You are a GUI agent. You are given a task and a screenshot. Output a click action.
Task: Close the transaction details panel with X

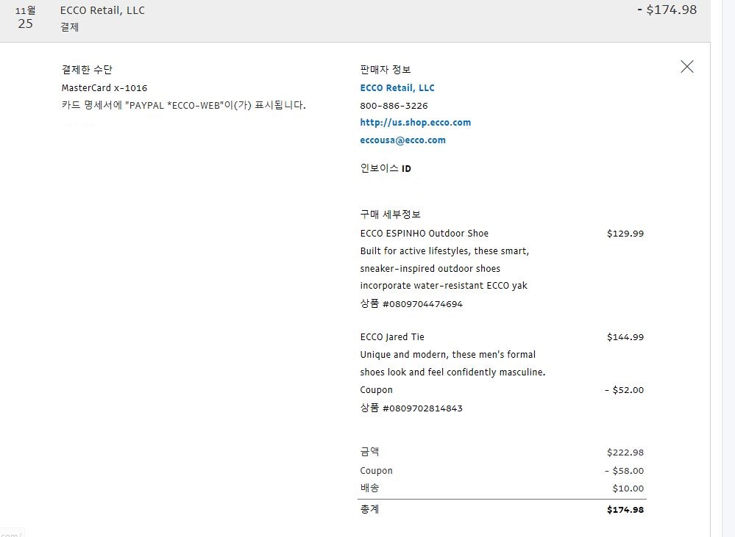[686, 67]
